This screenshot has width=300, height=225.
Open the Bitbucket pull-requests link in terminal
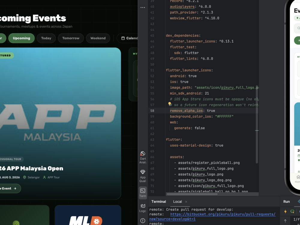coord(223,214)
